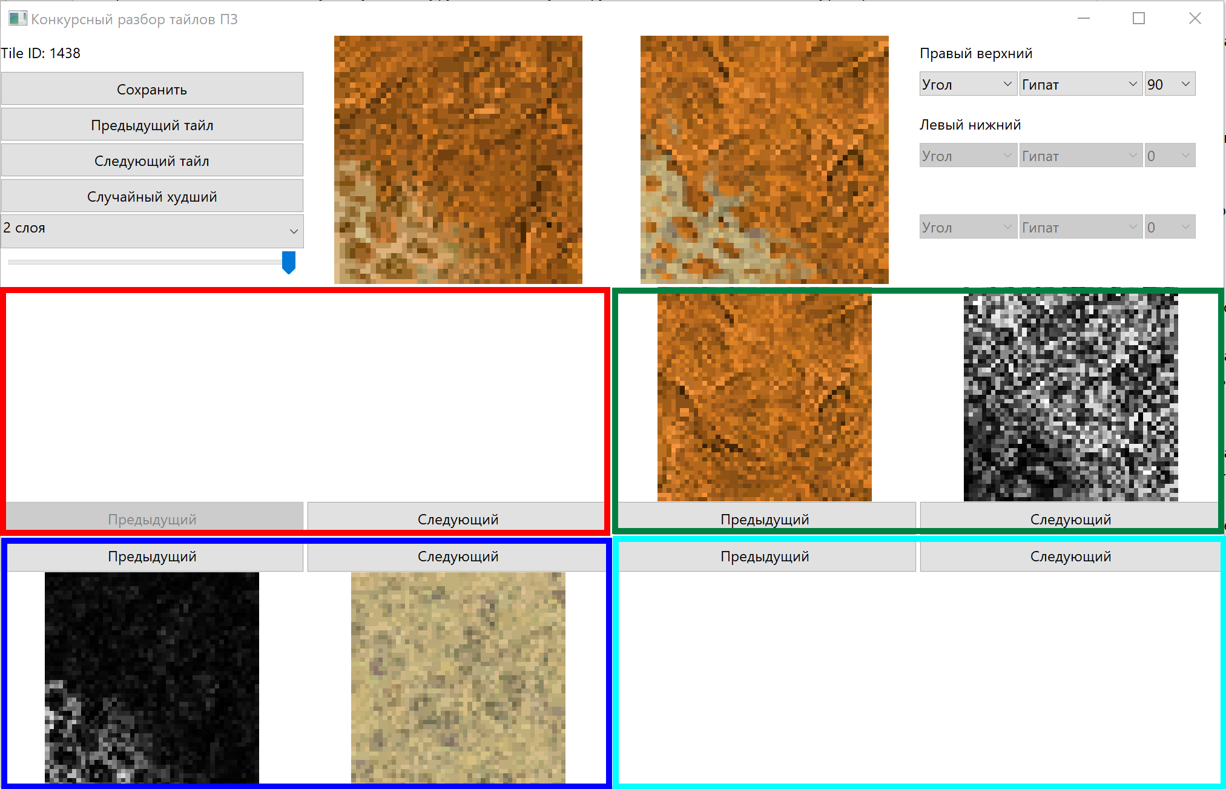The image size is (1226, 789).
Task: Click the orange texture thumbnail in green panel
Action: coord(765,398)
